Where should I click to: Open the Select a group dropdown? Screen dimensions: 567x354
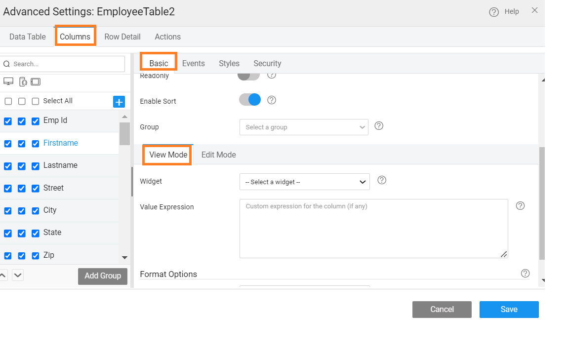coord(304,127)
